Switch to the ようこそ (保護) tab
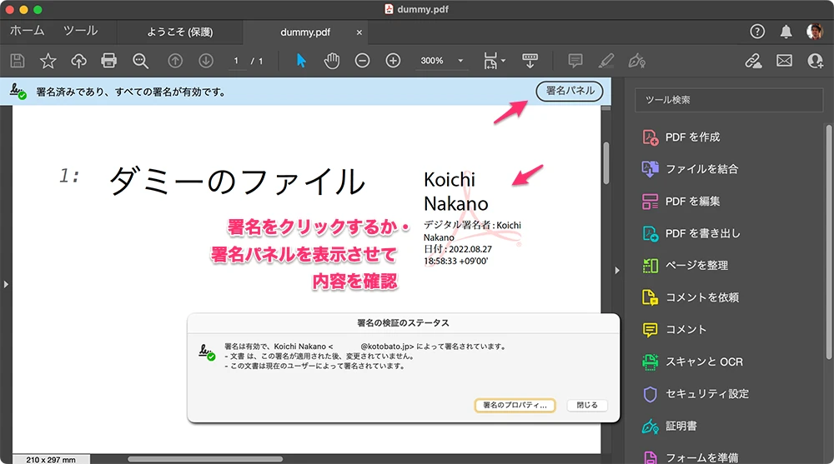Screen dimensions: 834x464 click(x=179, y=32)
